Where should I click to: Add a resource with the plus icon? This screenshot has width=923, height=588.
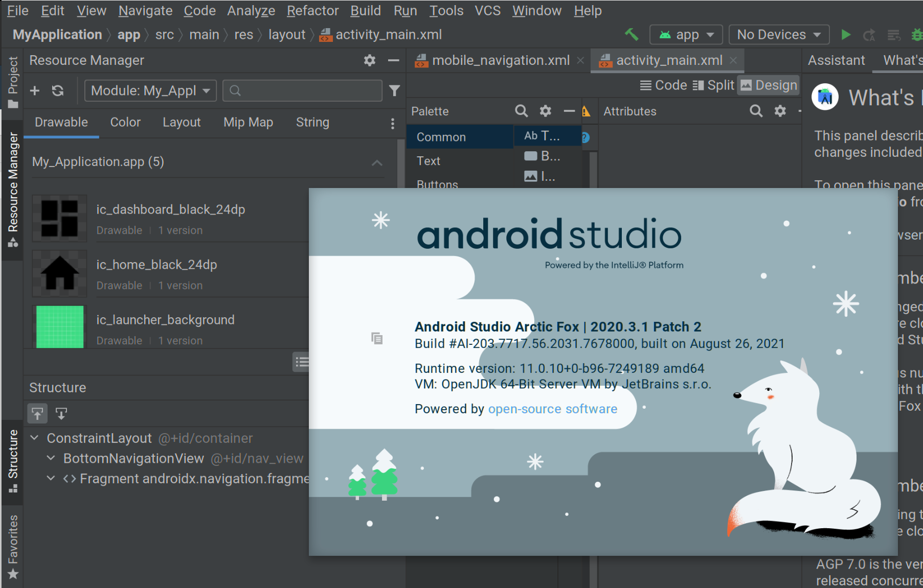35,90
